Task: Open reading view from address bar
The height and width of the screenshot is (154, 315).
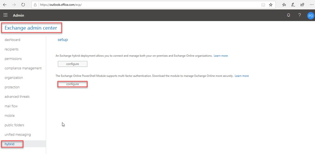Action: [x=263, y=5]
